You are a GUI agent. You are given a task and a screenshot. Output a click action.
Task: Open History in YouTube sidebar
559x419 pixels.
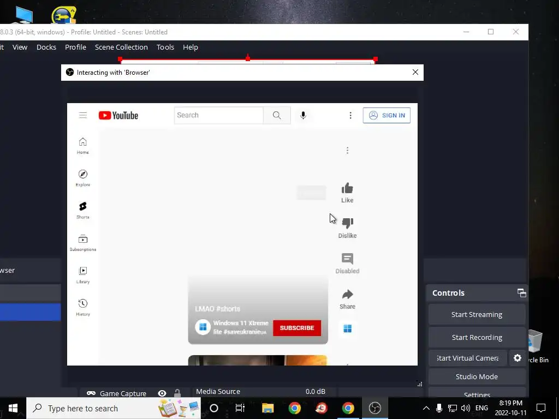(x=83, y=308)
